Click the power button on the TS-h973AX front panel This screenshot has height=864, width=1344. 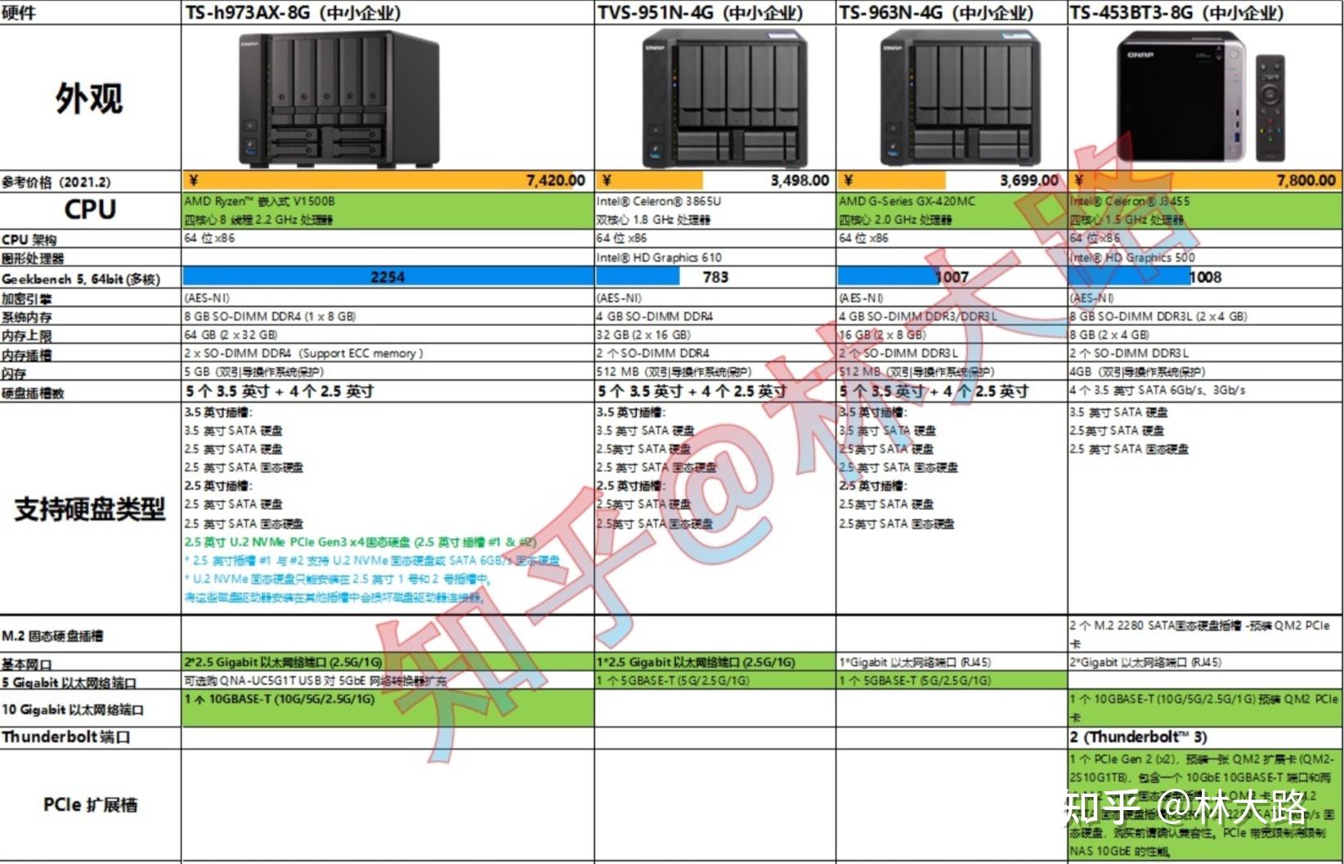pyautogui.click(x=250, y=124)
